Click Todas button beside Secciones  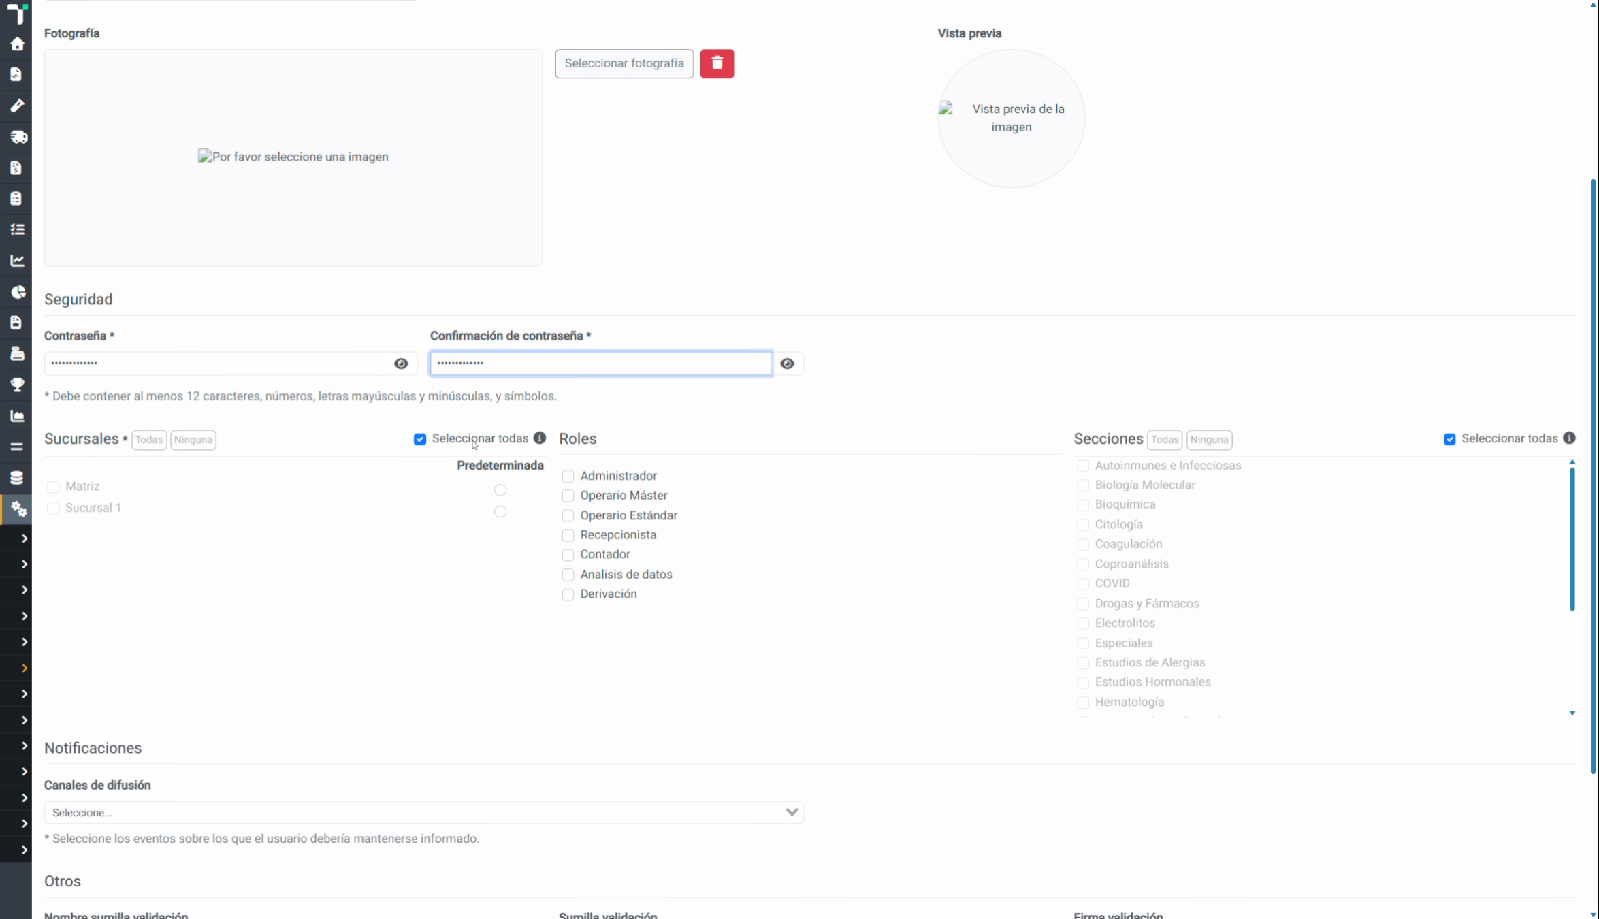click(1164, 440)
